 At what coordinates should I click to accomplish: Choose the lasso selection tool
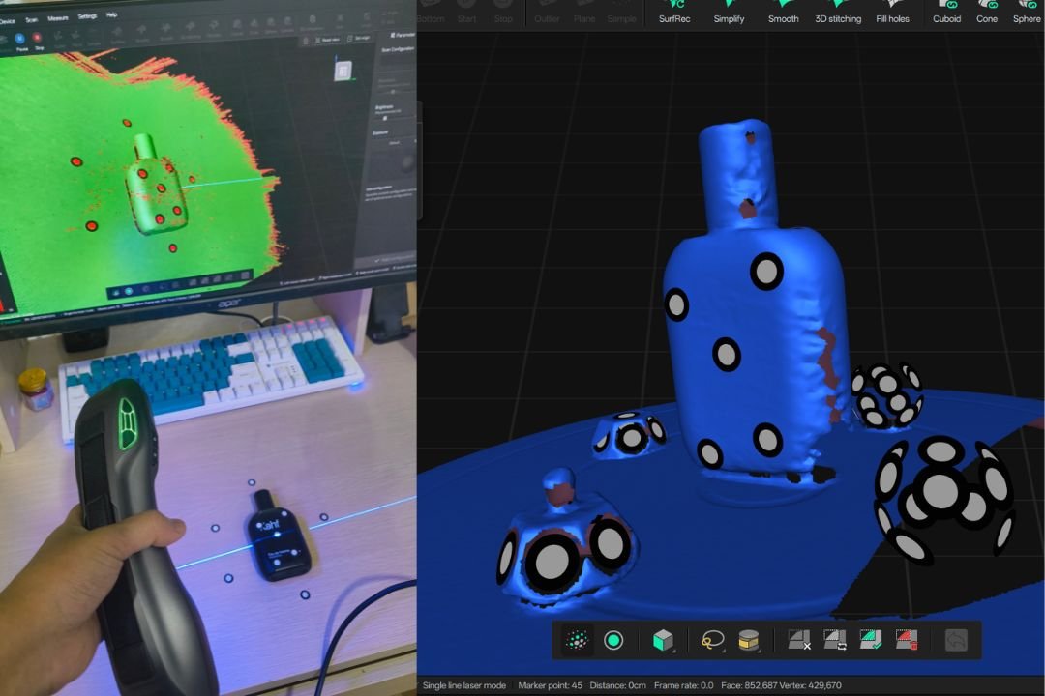712,640
